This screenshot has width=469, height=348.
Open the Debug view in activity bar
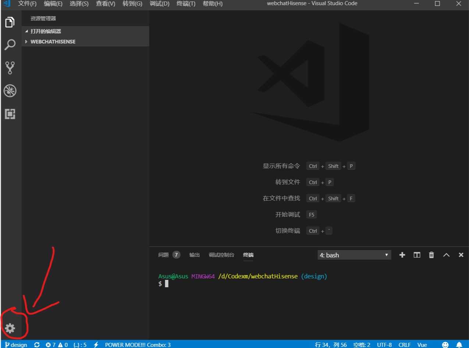(10, 91)
